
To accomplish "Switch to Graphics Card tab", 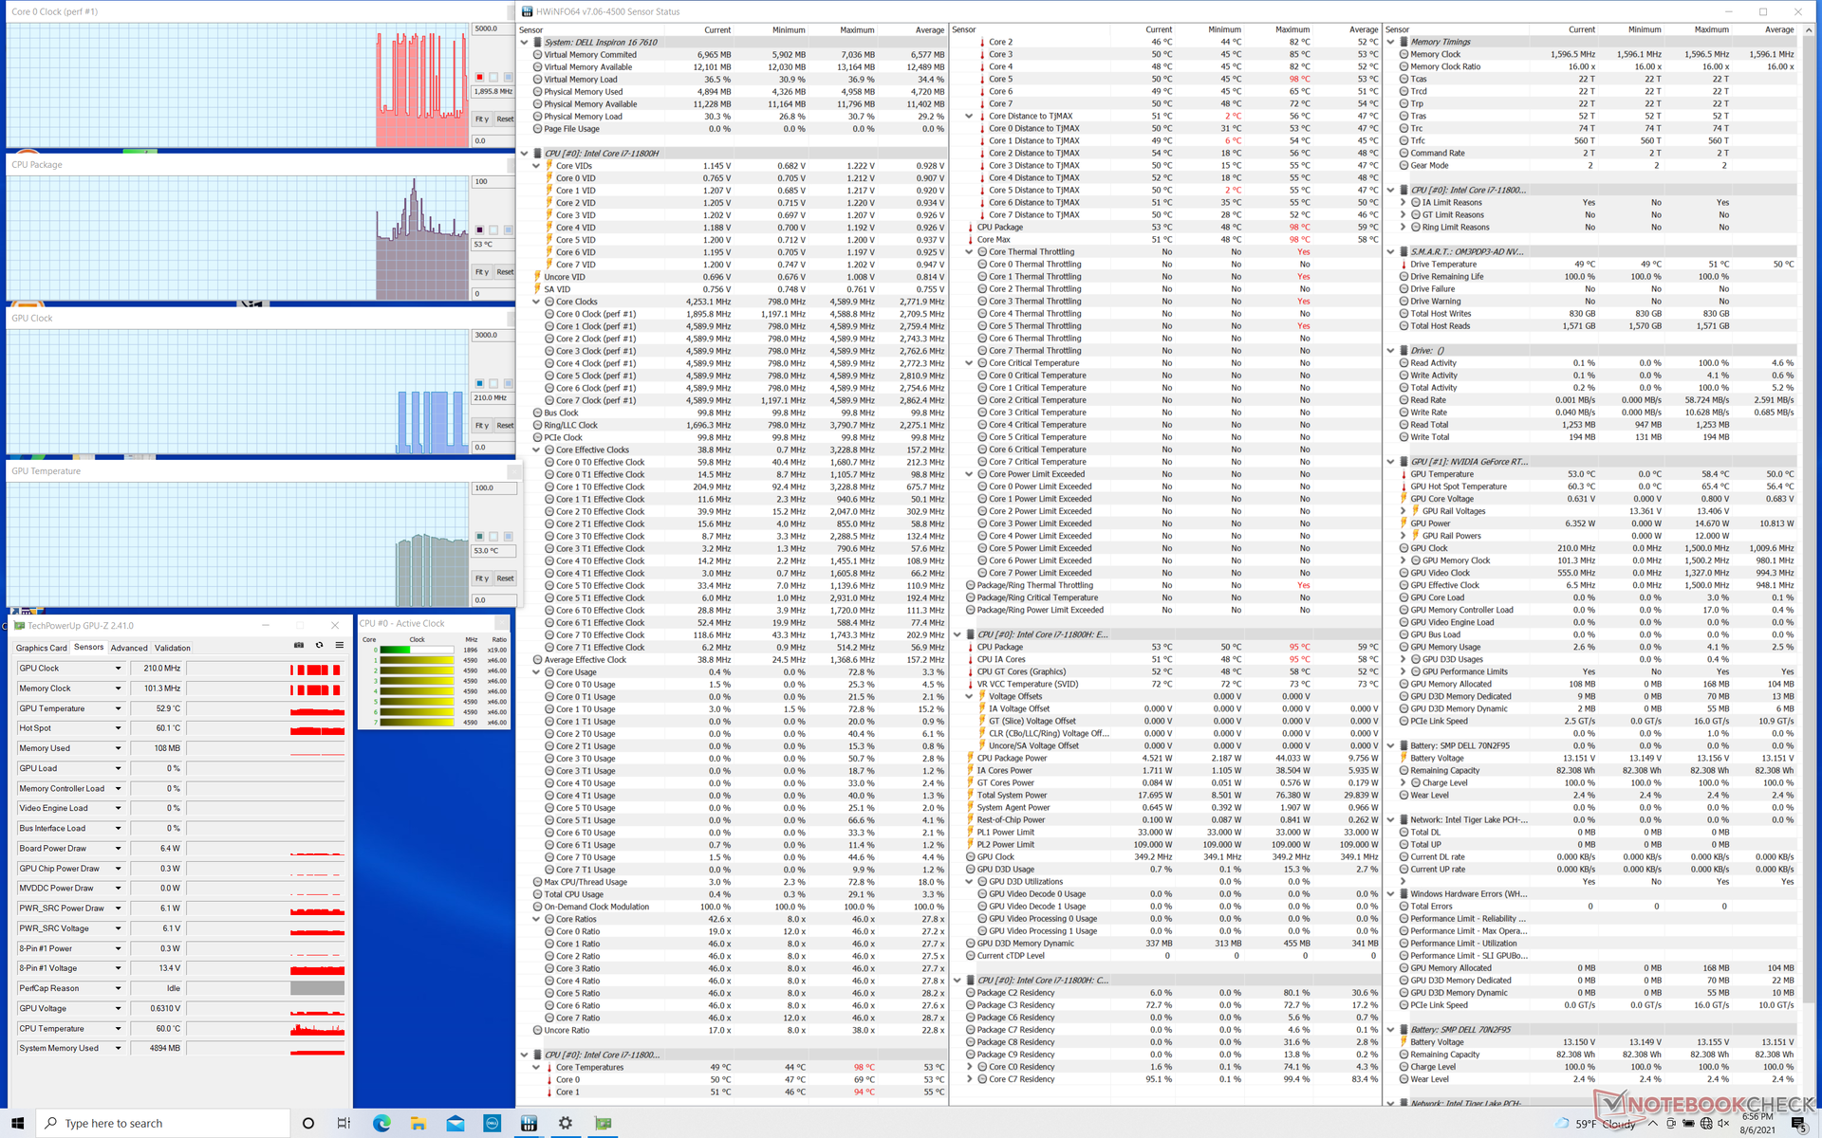I will 41,649.
